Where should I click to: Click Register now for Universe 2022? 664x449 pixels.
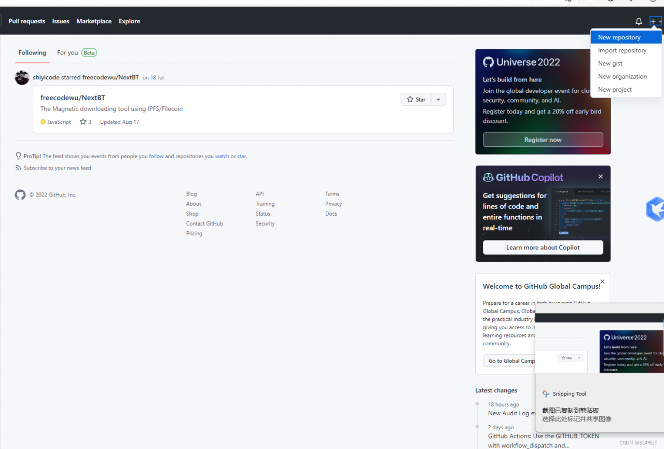[543, 140]
